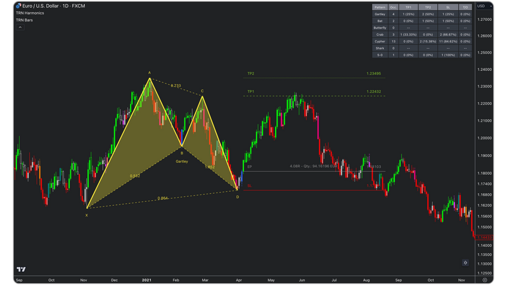Open the time axis settings icon in bottom-right corner

tap(485, 280)
